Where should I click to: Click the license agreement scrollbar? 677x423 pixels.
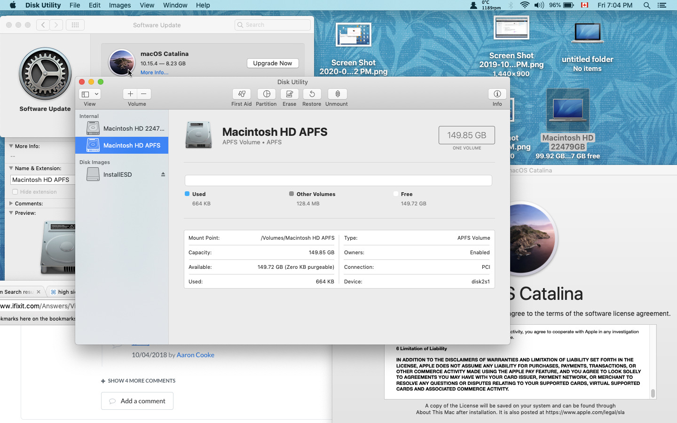pos(653,393)
